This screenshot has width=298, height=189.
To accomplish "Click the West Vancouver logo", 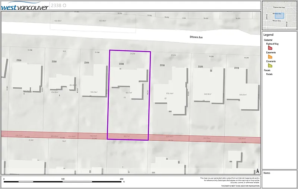I will tap(25, 6).
